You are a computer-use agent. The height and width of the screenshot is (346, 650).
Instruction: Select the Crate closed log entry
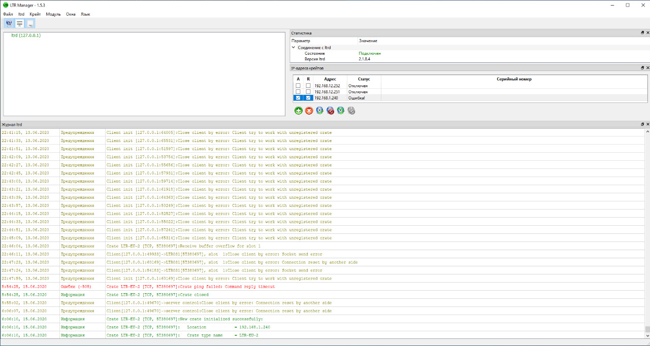point(322,295)
